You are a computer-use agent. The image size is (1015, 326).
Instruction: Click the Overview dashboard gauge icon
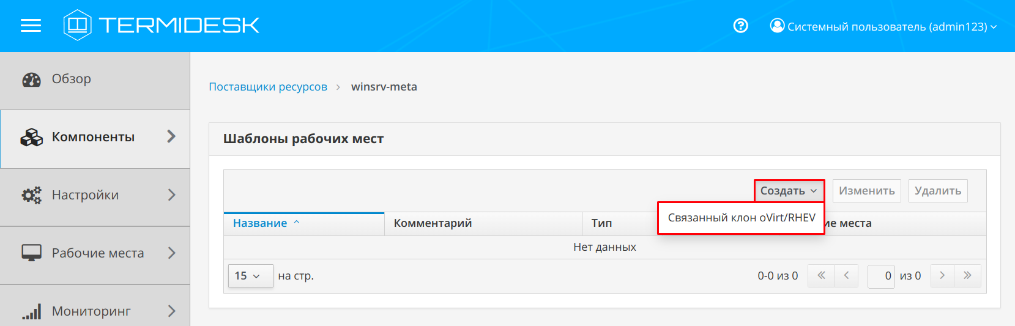pyautogui.click(x=31, y=80)
